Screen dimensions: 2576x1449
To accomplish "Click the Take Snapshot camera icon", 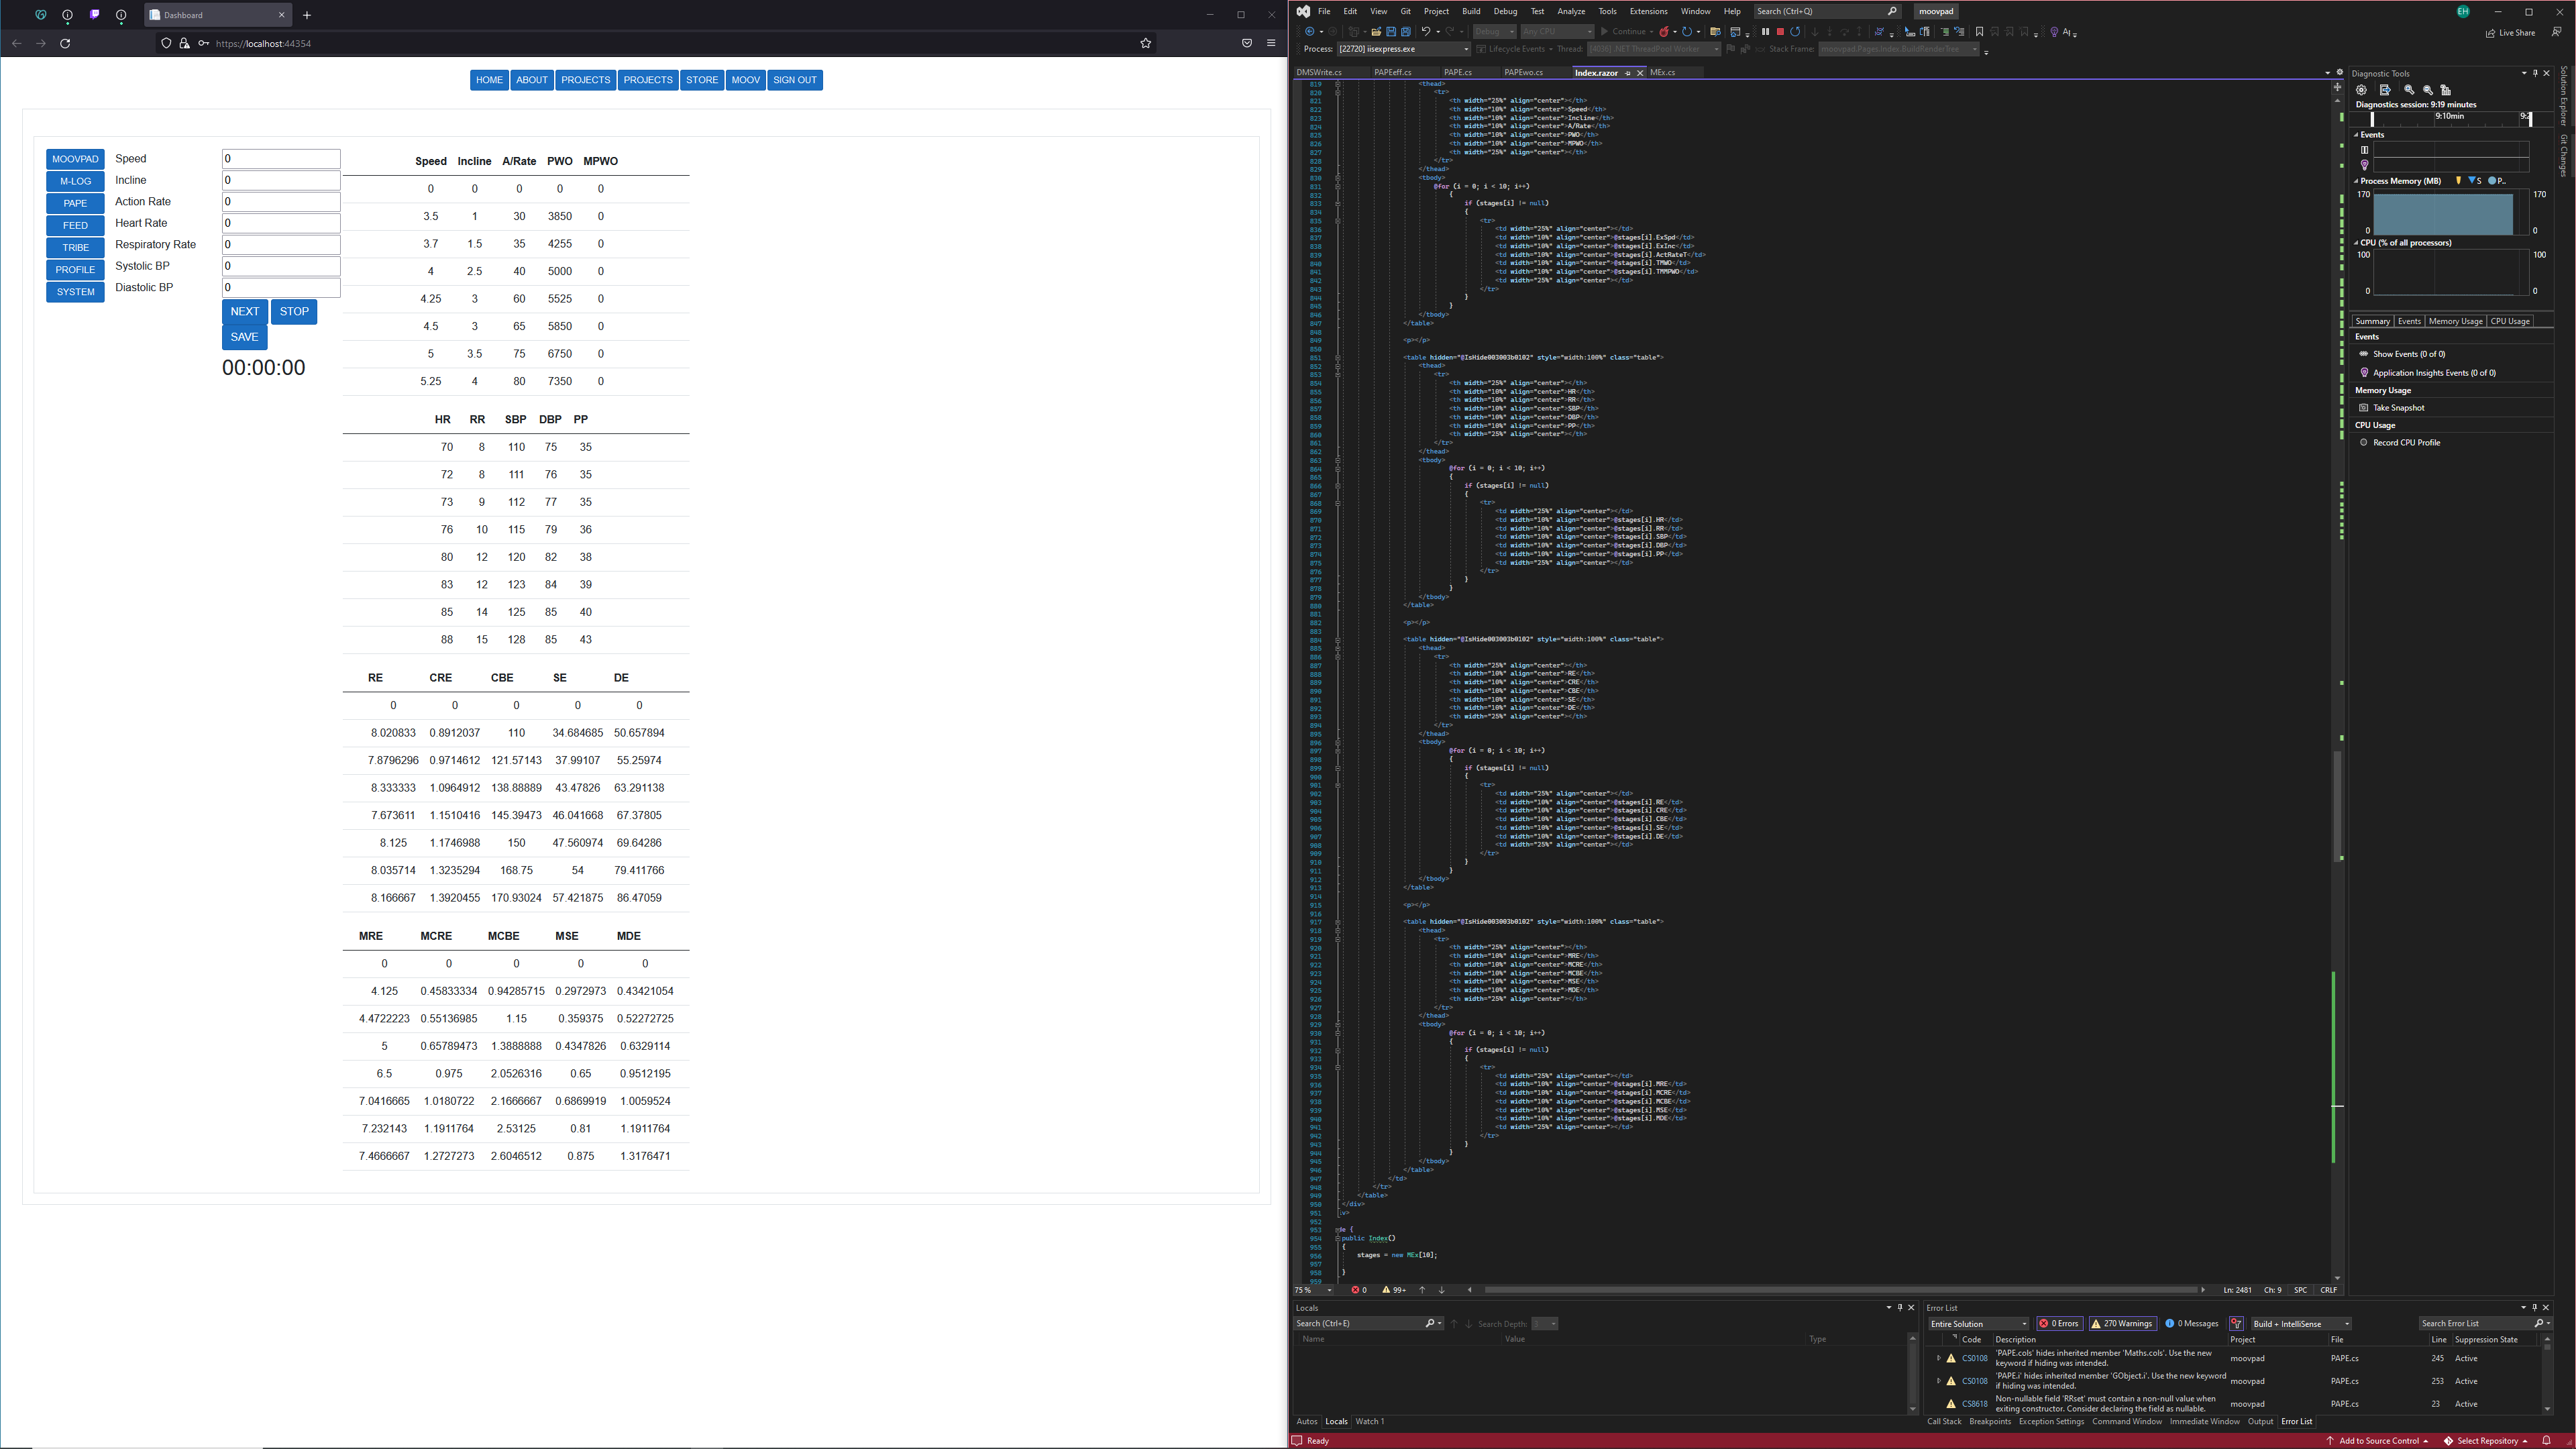I will [x=2364, y=408].
